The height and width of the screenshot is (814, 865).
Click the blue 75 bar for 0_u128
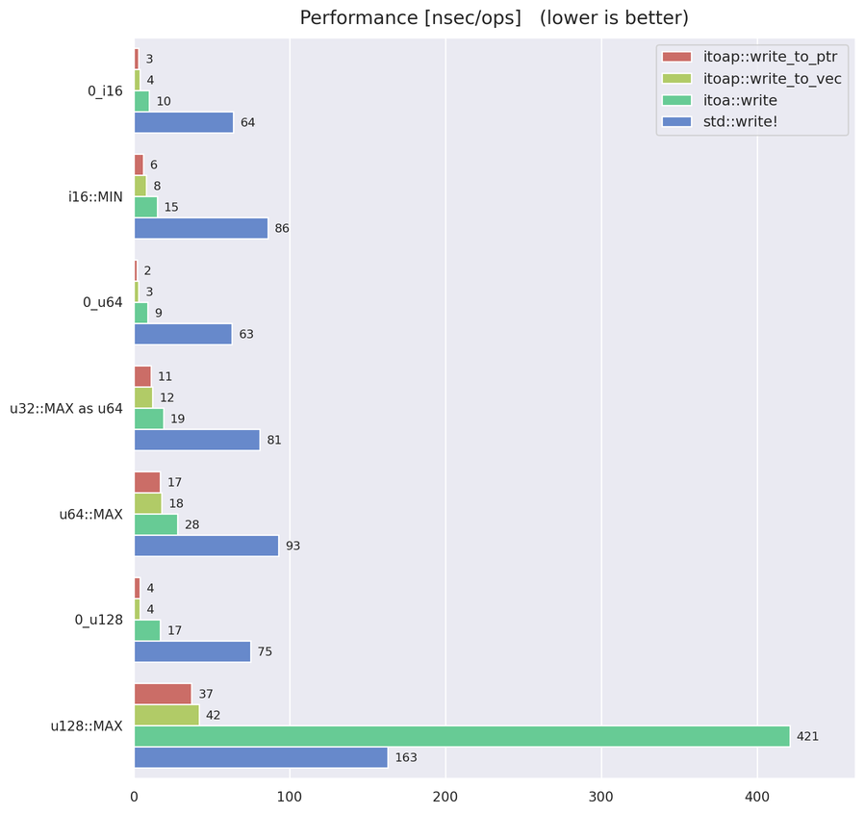pos(192,651)
